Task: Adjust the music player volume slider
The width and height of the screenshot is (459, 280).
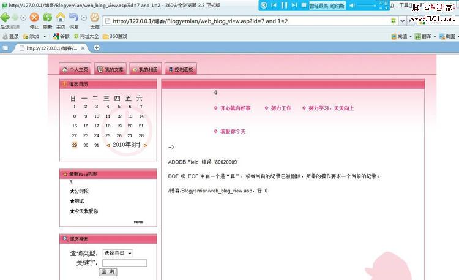Action: (367, 6)
